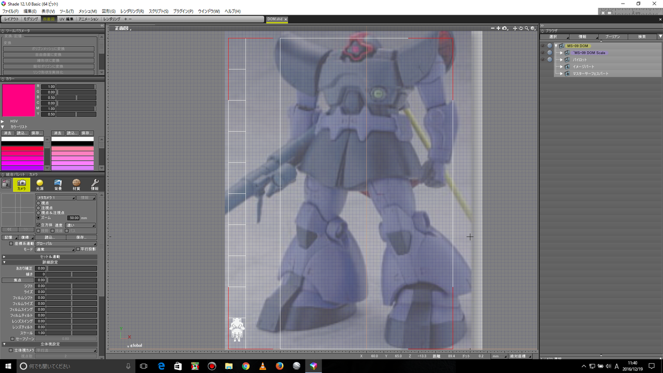
Task: Open the モード dropdown set to 通常
Action: [55, 249]
